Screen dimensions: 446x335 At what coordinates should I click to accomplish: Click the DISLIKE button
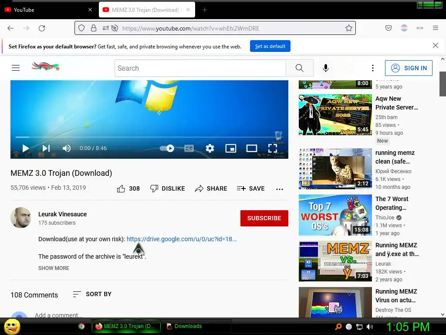coord(168,188)
